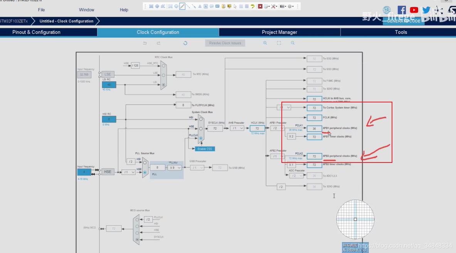The image size is (456, 253).
Task: Select the arrow line annotation tool
Action: [x=194, y=7]
